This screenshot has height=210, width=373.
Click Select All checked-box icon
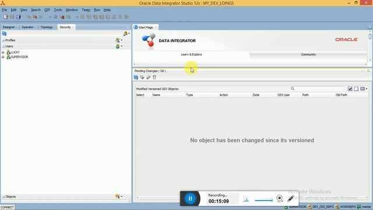point(350,89)
